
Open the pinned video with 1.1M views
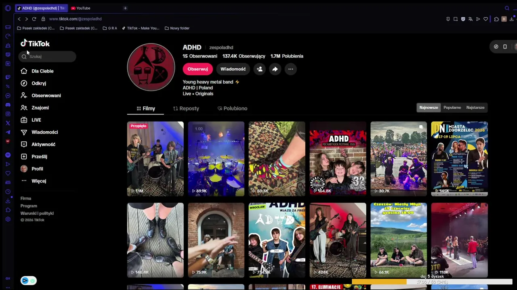(x=156, y=159)
